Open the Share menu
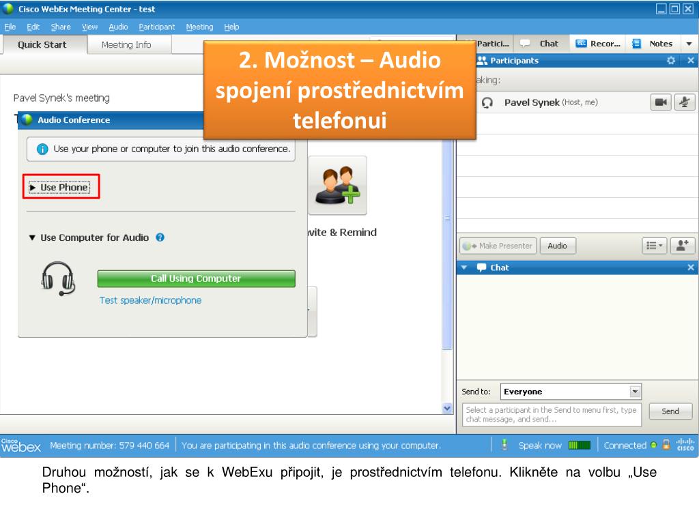The height and width of the screenshot is (524, 699). coord(61,27)
